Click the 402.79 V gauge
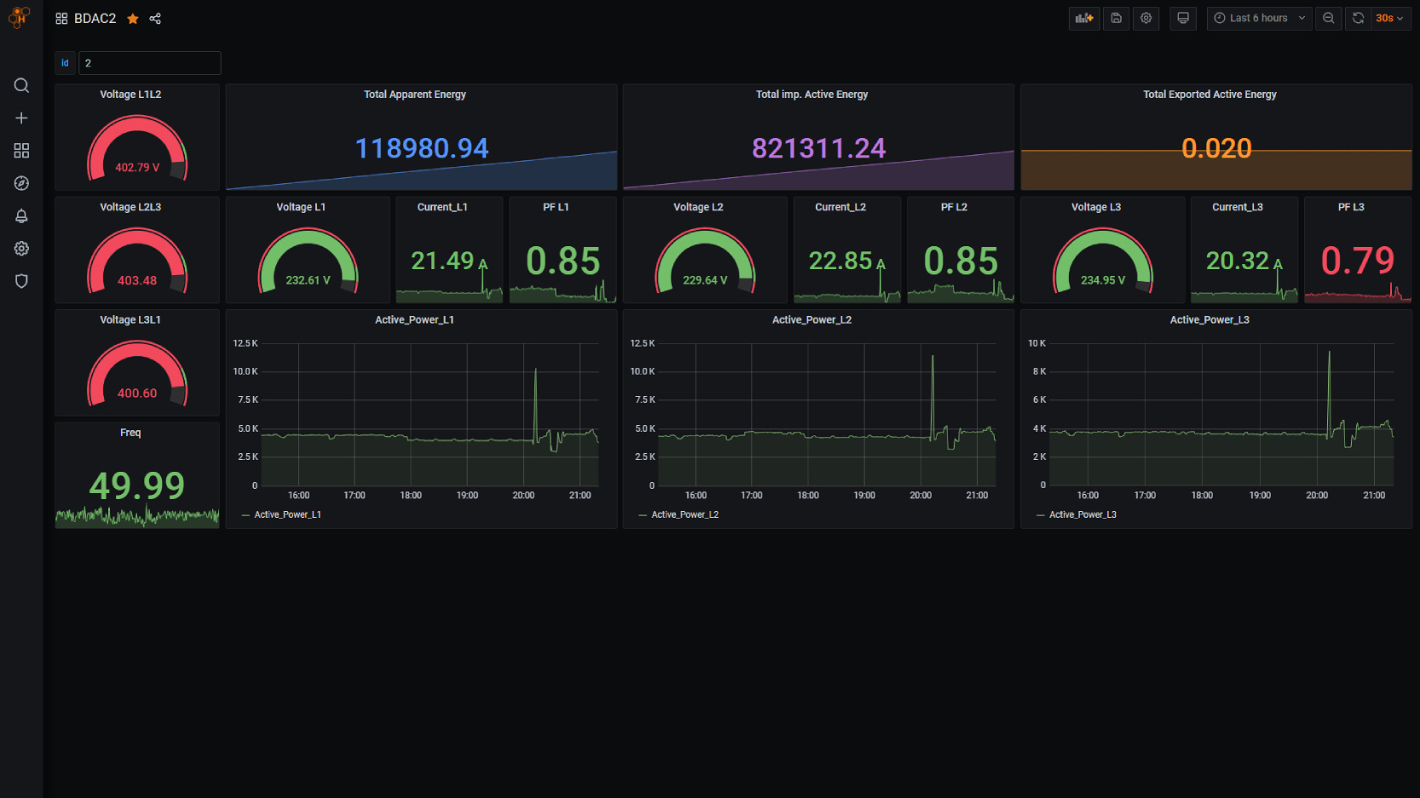 (137, 149)
